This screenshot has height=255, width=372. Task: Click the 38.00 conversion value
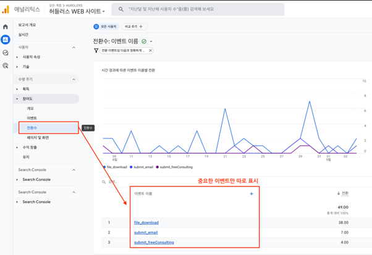tap(344, 222)
